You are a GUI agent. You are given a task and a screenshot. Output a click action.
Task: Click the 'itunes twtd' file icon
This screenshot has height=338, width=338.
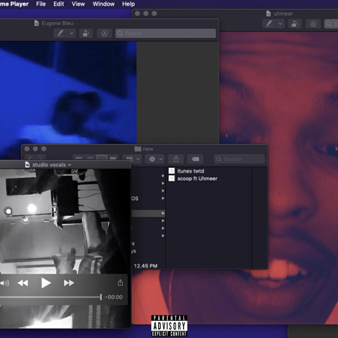(172, 171)
